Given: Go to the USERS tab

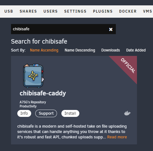Looking at the screenshot, I should 50,11.
